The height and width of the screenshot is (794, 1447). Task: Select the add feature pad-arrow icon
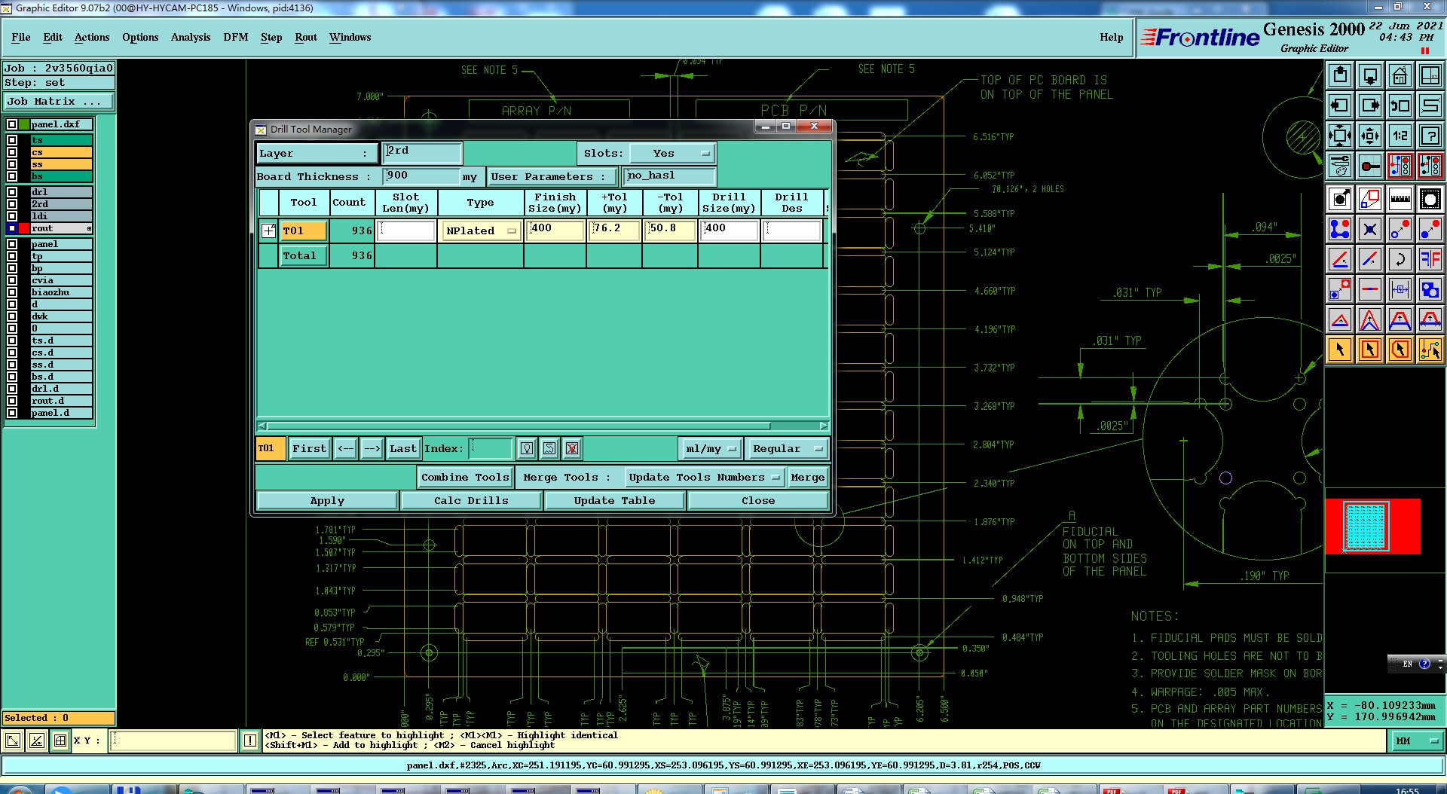1340,199
